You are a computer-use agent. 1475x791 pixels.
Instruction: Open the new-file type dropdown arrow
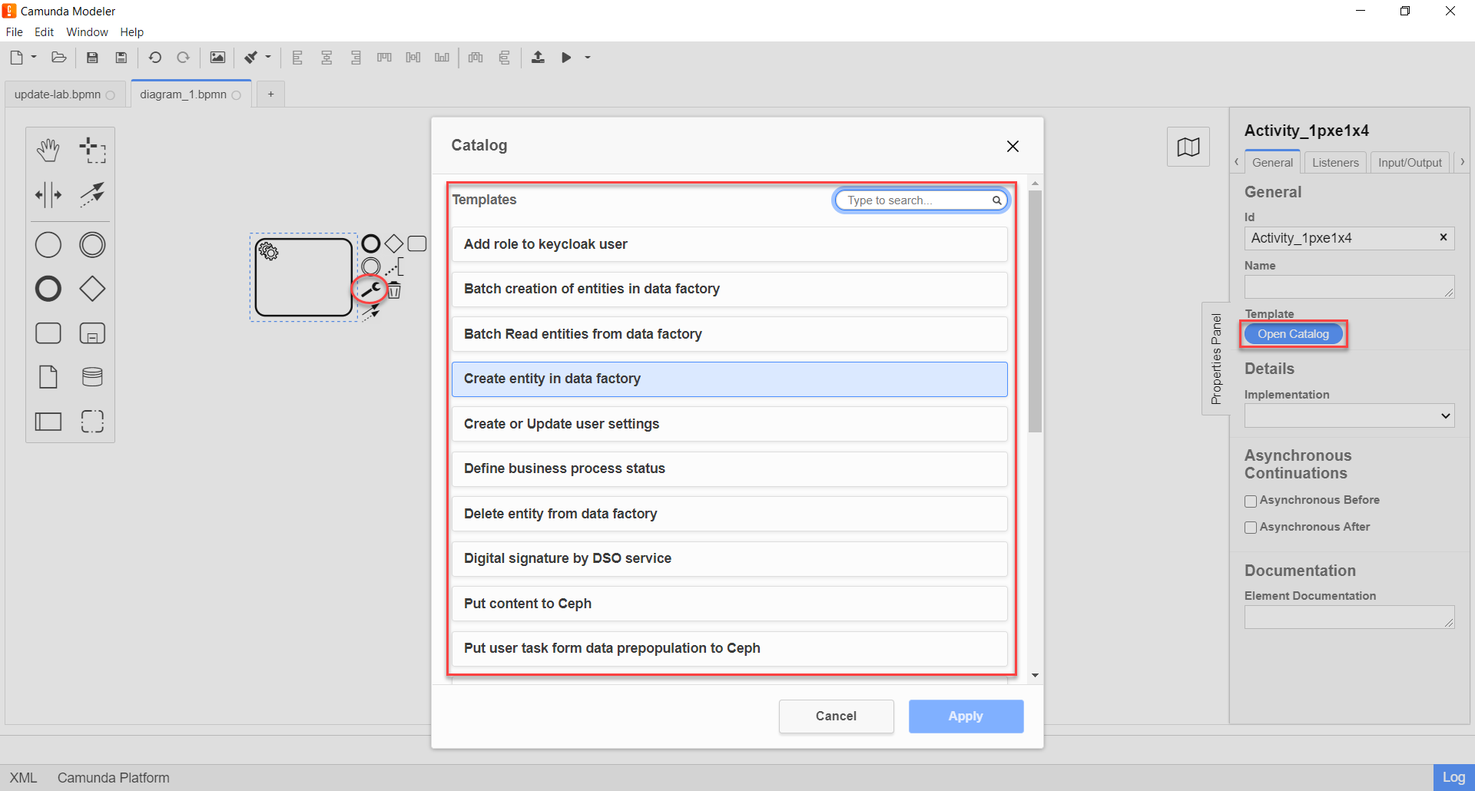click(x=34, y=58)
